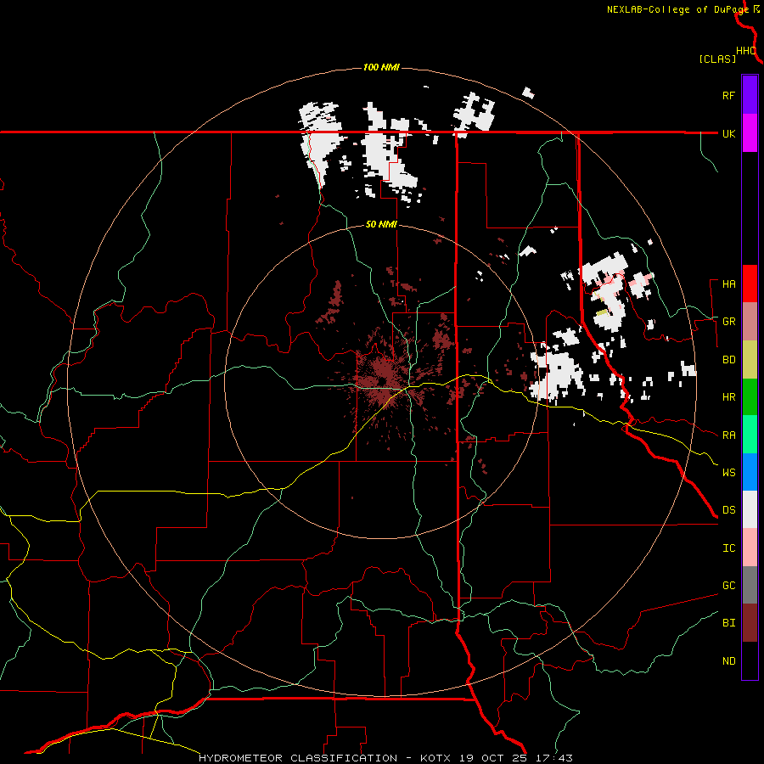This screenshot has height=764, width=764.
Task: Click the WS legend label
Action: (728, 473)
